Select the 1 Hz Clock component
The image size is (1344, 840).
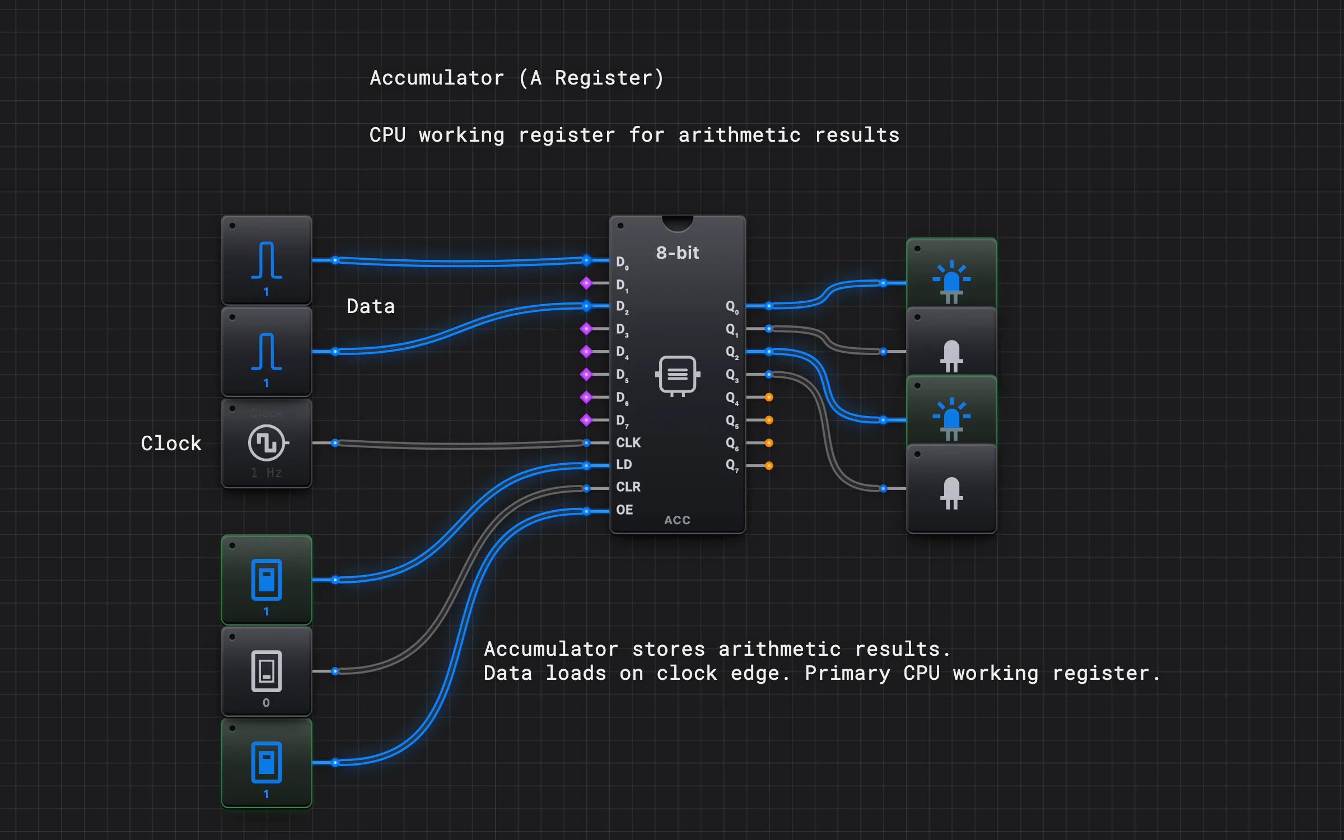coord(267,443)
